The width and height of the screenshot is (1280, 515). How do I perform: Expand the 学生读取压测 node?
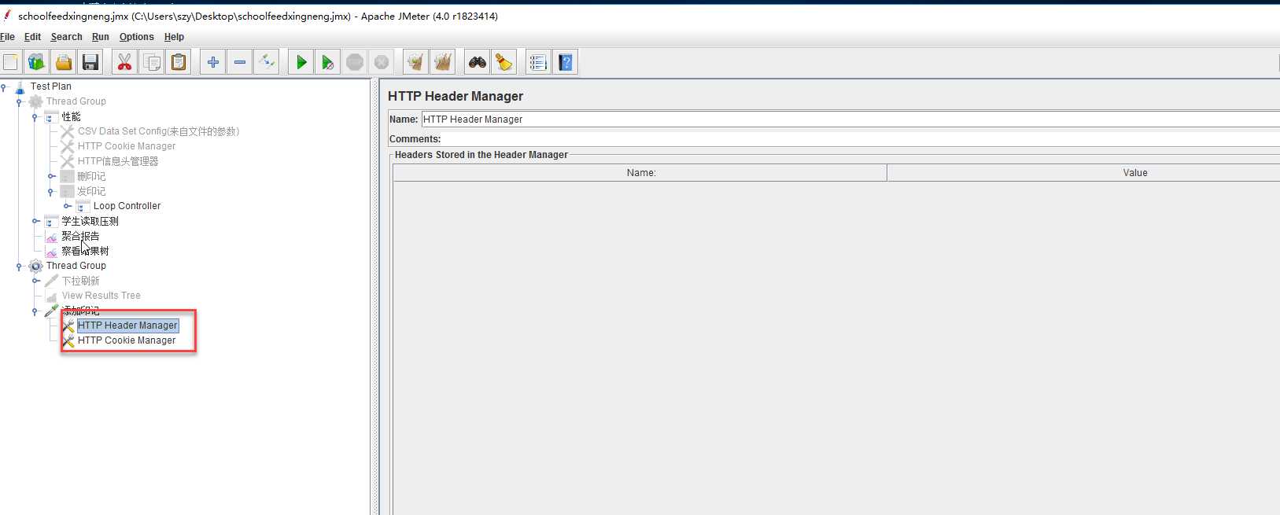pyautogui.click(x=35, y=221)
